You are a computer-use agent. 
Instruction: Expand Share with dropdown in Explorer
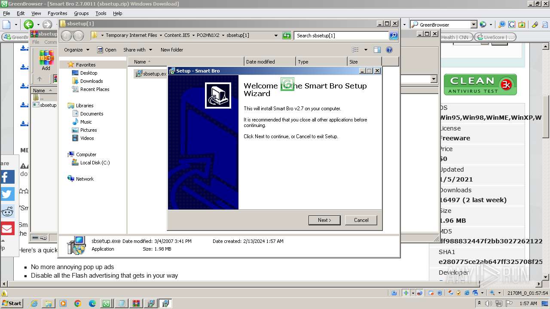137,50
